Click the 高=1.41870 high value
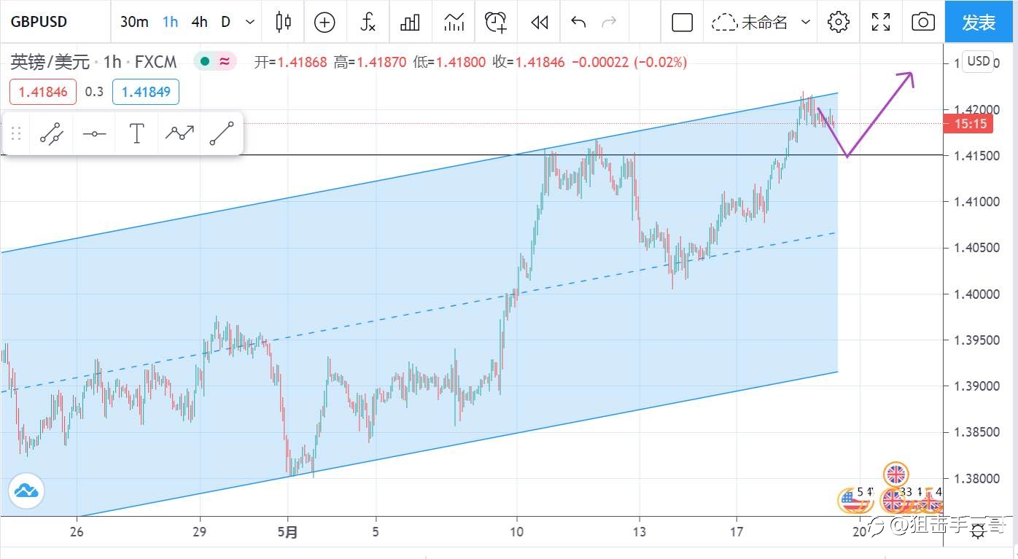The image size is (1018, 559). pos(370,62)
